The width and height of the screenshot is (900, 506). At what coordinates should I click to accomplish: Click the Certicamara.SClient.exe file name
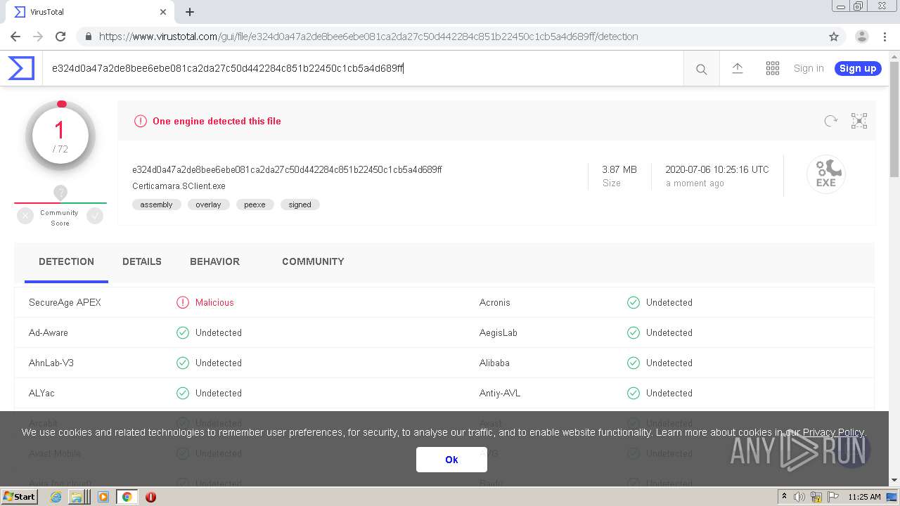pyautogui.click(x=179, y=186)
